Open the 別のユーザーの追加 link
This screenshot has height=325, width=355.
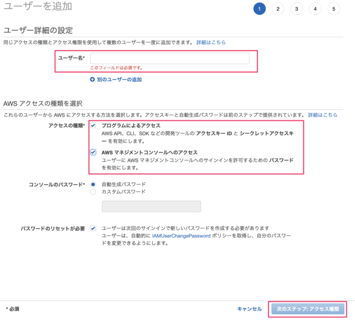pos(119,79)
